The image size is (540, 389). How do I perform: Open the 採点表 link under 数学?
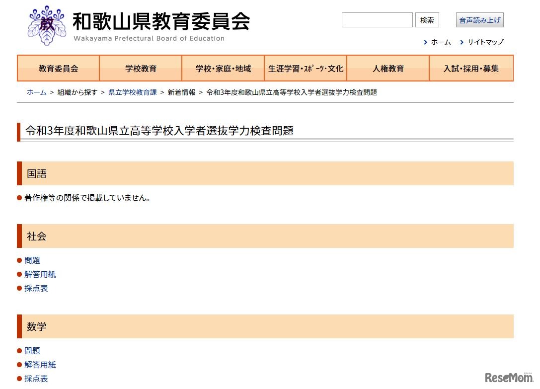(x=36, y=379)
